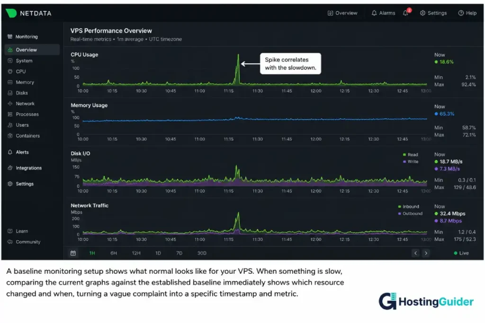Open the Community link label
Image resolution: width=485 pixels, height=323 pixels.
tap(28, 242)
